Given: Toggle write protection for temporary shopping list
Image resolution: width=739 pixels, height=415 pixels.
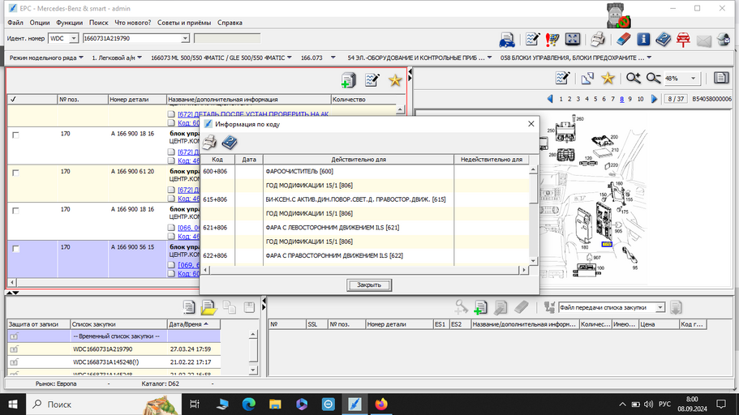Looking at the screenshot, I should click(14, 336).
